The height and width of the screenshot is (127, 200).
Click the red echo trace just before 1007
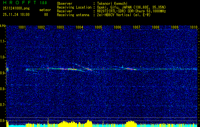pyautogui.click(x=131, y=69)
